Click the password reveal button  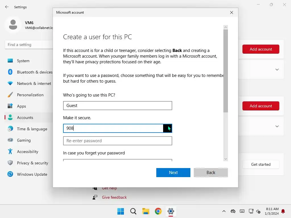[168, 128]
